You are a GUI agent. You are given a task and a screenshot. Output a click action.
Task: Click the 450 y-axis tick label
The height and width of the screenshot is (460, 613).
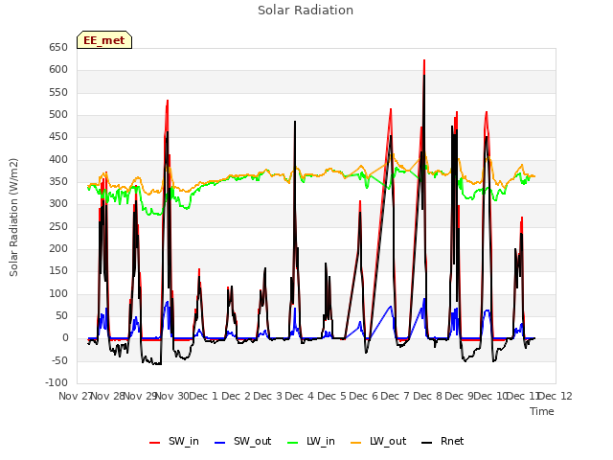click(58, 137)
